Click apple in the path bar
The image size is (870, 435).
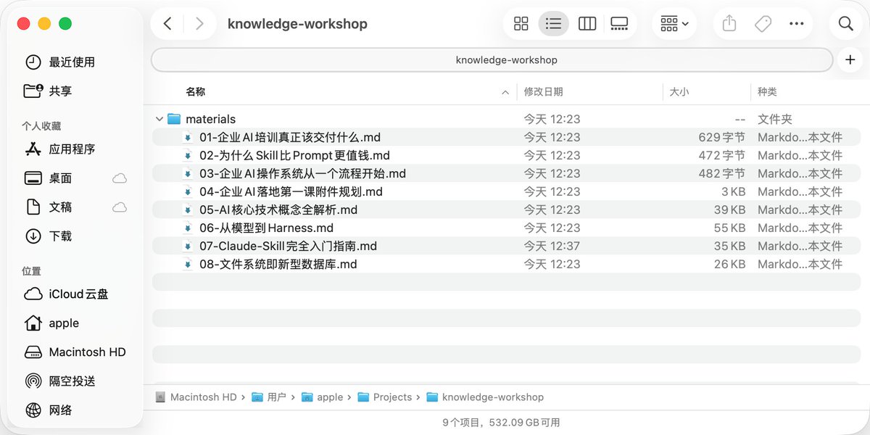pyautogui.click(x=323, y=397)
